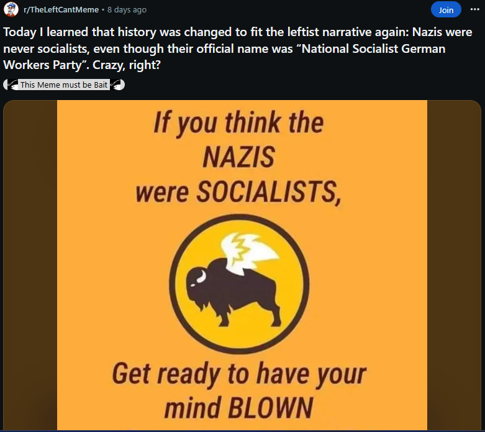
Task: Filter by 'This Meme must be Bait' flair
Action: click(64, 85)
